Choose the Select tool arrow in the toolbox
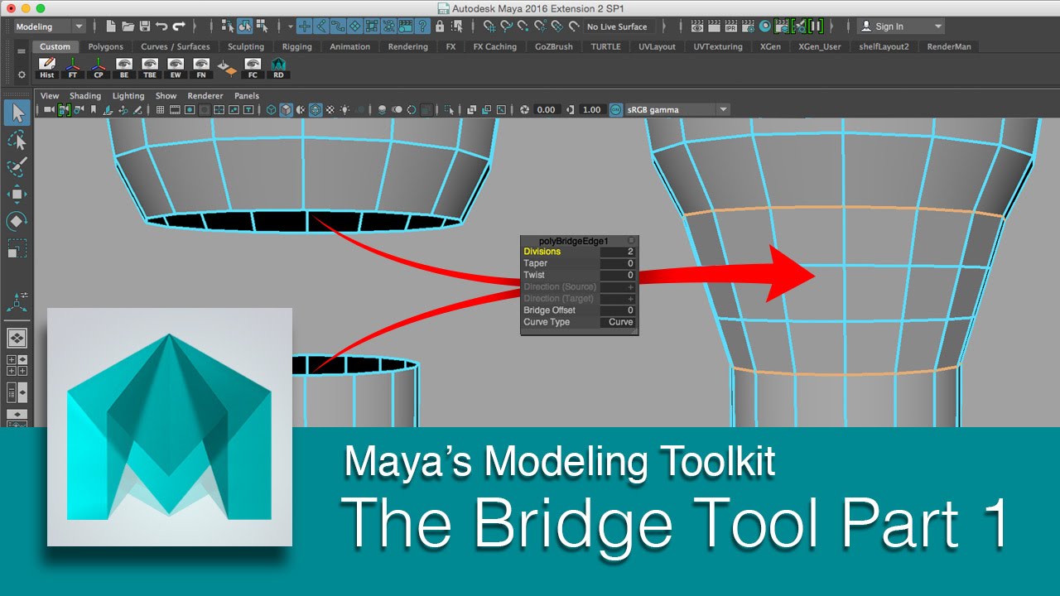Viewport: 1060px width, 596px height. click(17, 113)
